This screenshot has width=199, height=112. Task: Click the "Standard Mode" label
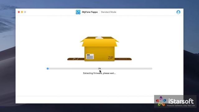[x=109, y=12]
